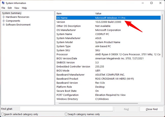
Task: Minimize the System Information window
Action: (x=143, y=3)
